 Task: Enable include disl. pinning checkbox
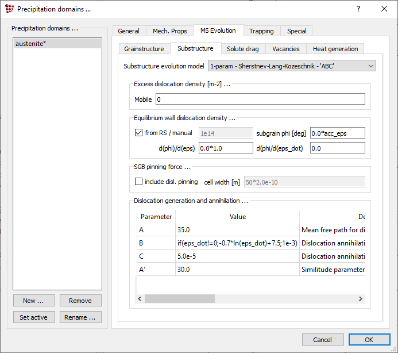(138, 182)
